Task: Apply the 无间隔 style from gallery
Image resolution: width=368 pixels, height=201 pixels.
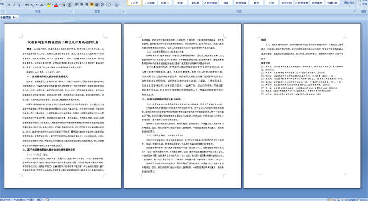Action: [x=149, y=3]
